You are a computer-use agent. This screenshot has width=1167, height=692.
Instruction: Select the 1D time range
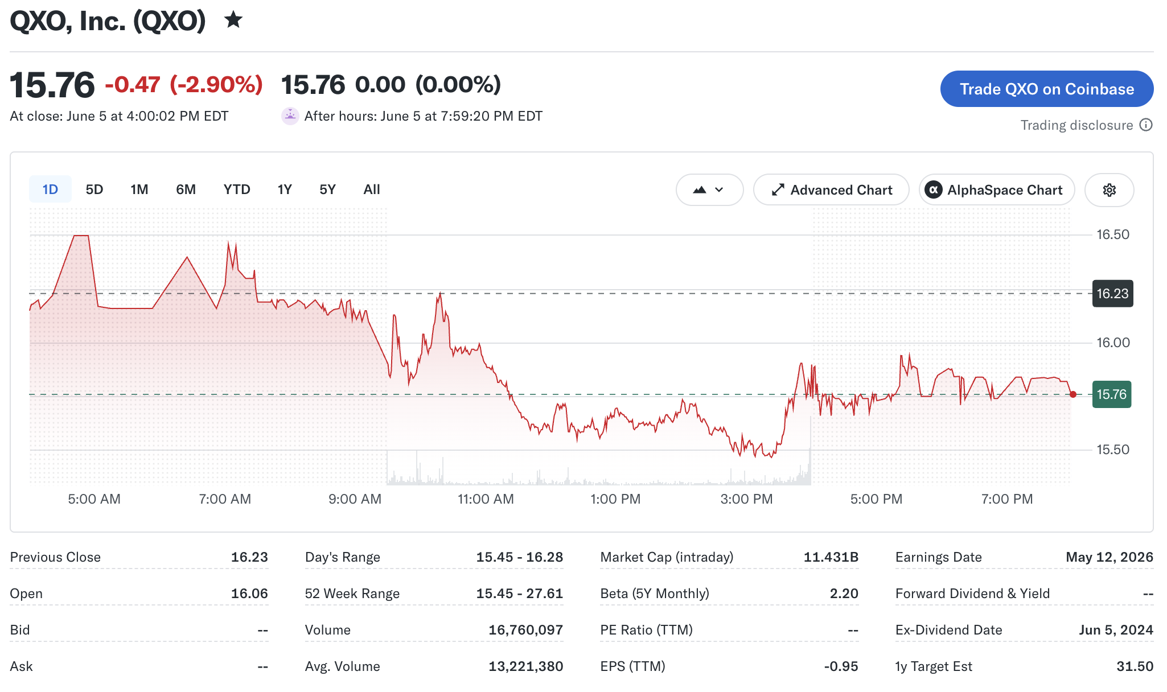click(x=50, y=190)
